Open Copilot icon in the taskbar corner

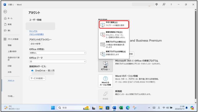(192, 108)
